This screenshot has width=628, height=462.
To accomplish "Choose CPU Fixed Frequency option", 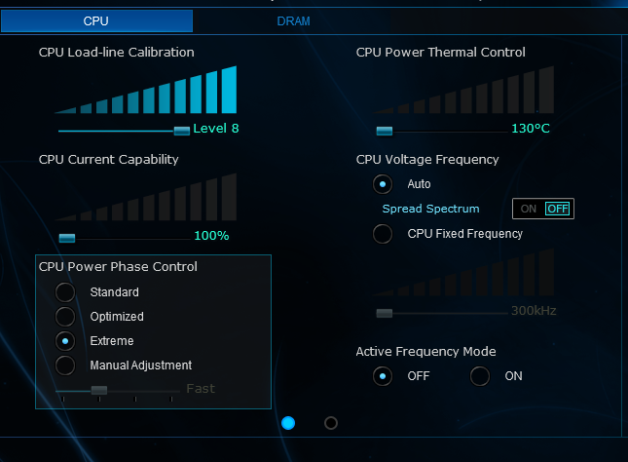I will tap(383, 234).
